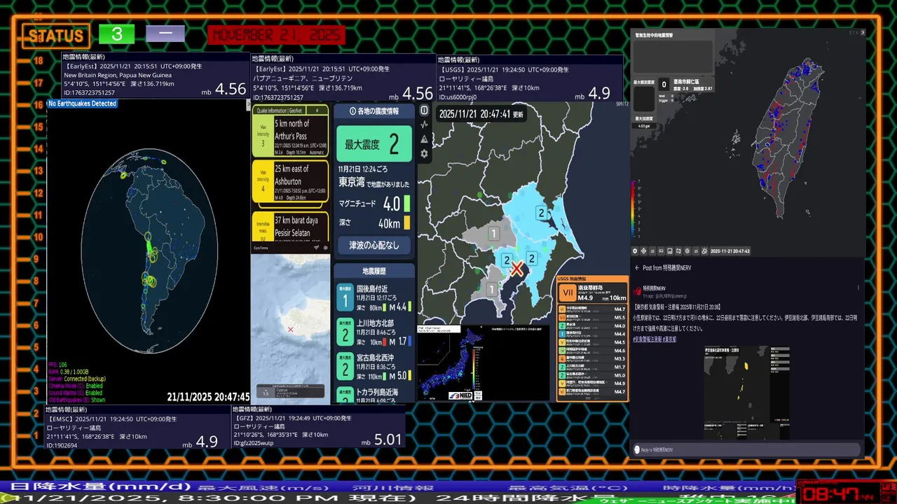Click the warning triangle icon beside the Kanto map
This screenshot has height=504, width=897.
[x=424, y=139]
